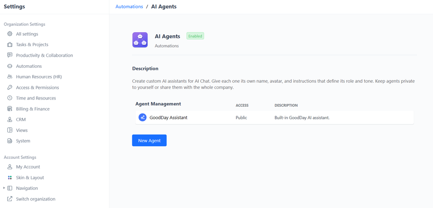Expand the Navigation tree arrow
The image size is (433, 208).
(4, 188)
